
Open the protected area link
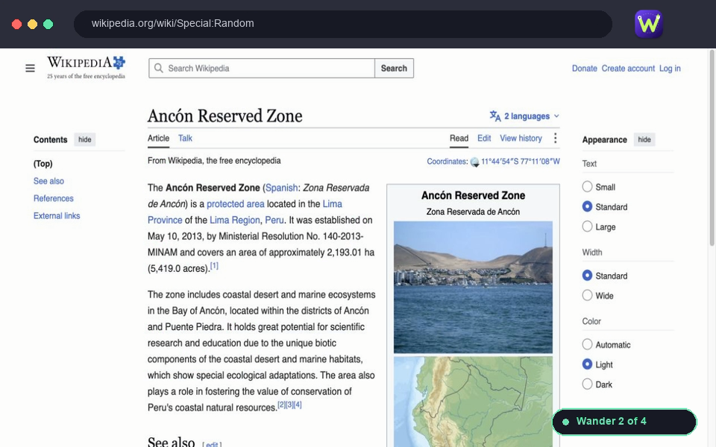pyautogui.click(x=236, y=204)
